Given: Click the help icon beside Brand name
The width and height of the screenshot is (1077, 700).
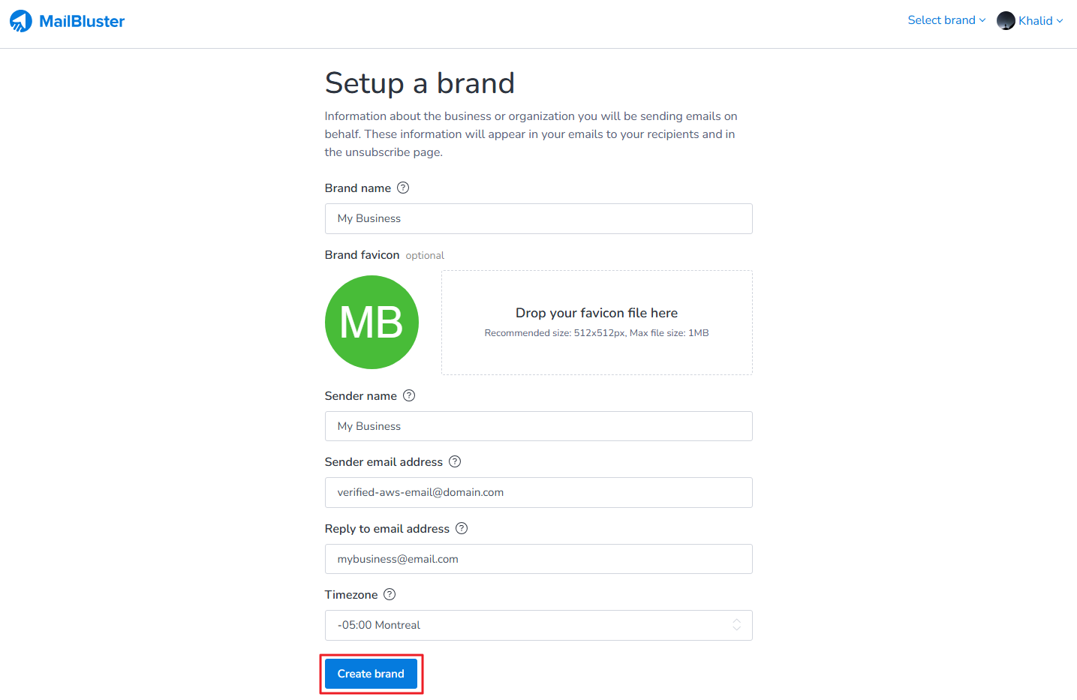Looking at the screenshot, I should click(x=403, y=188).
